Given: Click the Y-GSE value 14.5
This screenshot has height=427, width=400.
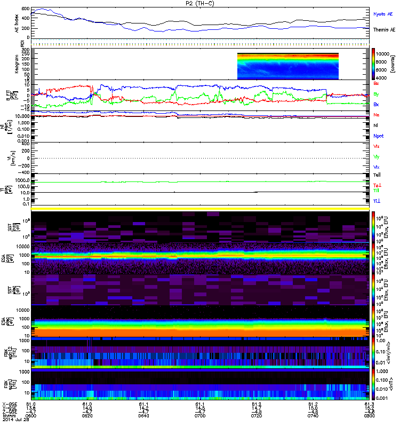Looking at the screenshot, I should pyautogui.click(x=200, y=408).
